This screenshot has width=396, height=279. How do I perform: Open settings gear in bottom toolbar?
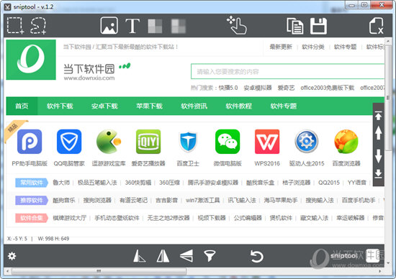click(x=12, y=256)
